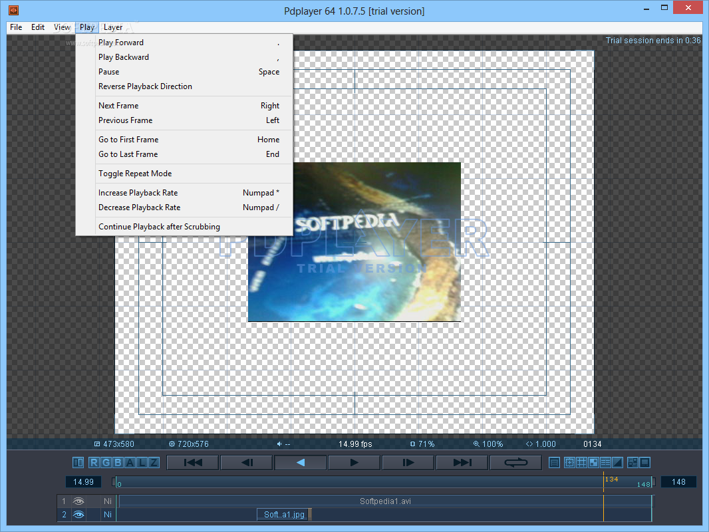Click the horizontal lines view icon
The image size is (709, 532).
click(x=605, y=462)
